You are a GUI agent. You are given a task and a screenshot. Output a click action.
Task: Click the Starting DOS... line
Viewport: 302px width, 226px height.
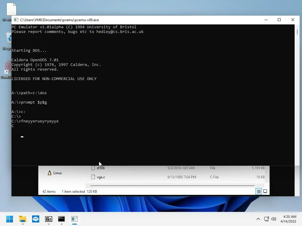click(x=29, y=51)
